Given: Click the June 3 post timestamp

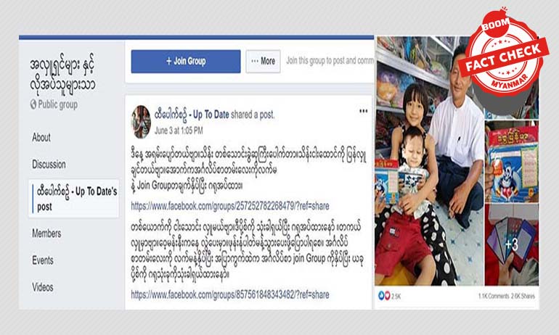Looking at the screenshot, I should [x=179, y=131].
